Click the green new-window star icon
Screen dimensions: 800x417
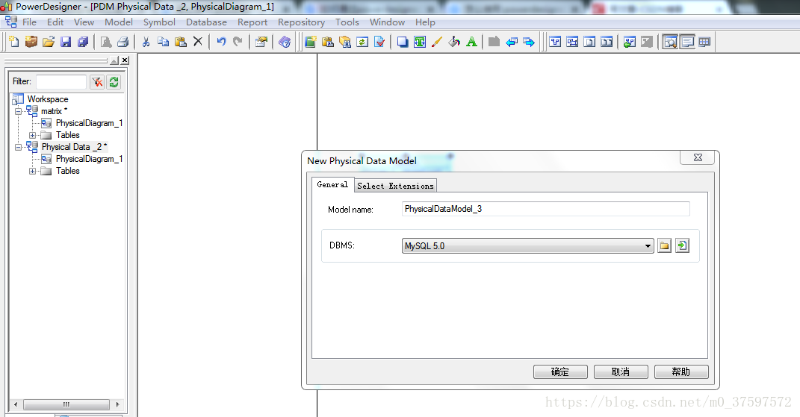[310, 42]
